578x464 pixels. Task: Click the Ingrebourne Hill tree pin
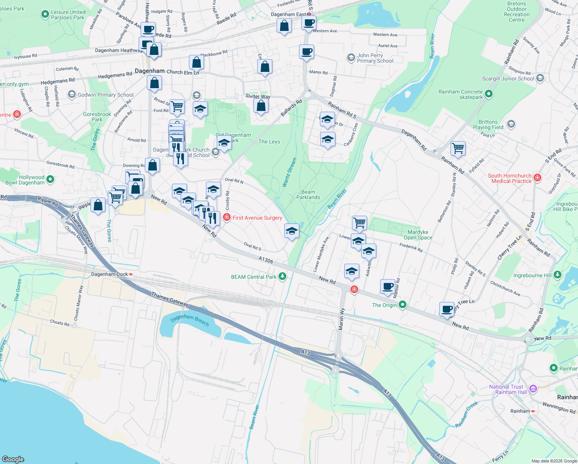[557, 275]
